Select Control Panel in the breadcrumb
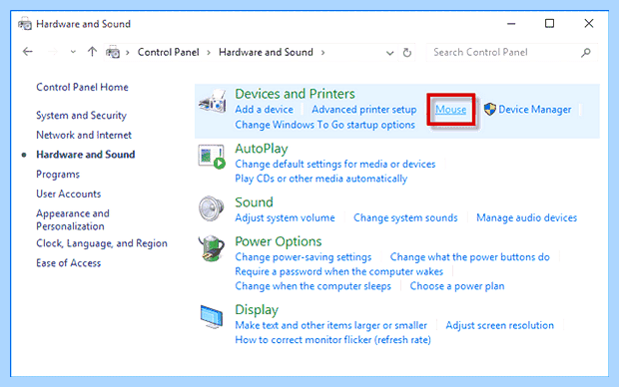 click(168, 52)
